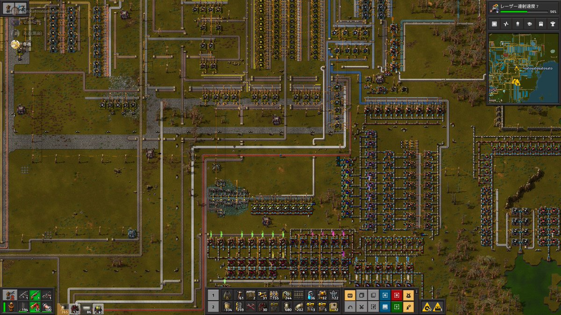Click the green research progress bar
Image resolution: width=561 pixels, height=315 pixels.
coord(523,12)
